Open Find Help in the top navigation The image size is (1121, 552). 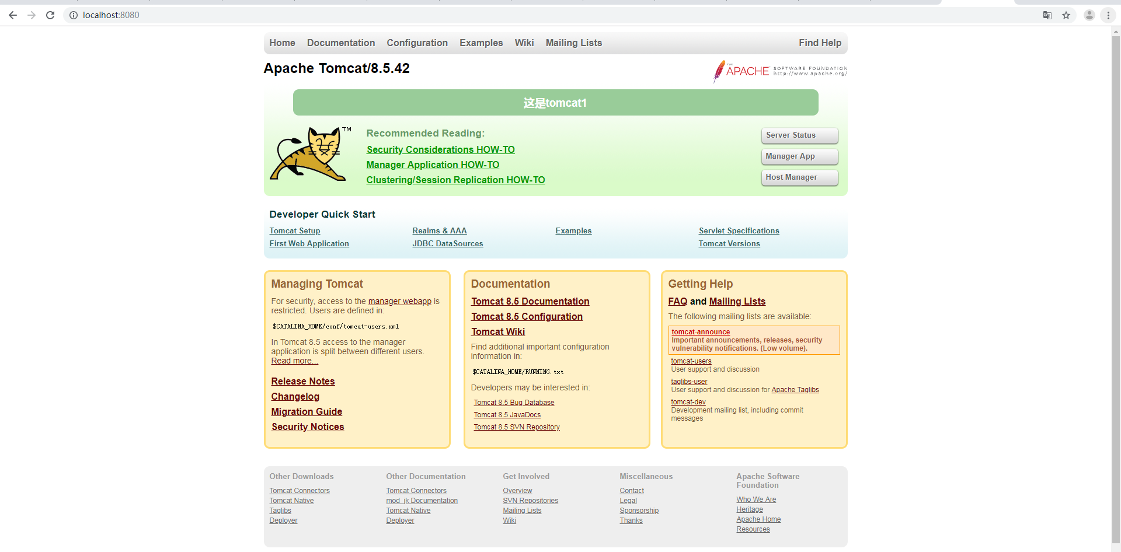click(820, 43)
